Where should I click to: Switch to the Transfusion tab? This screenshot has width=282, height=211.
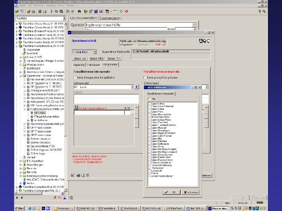pyautogui.click(x=93, y=65)
